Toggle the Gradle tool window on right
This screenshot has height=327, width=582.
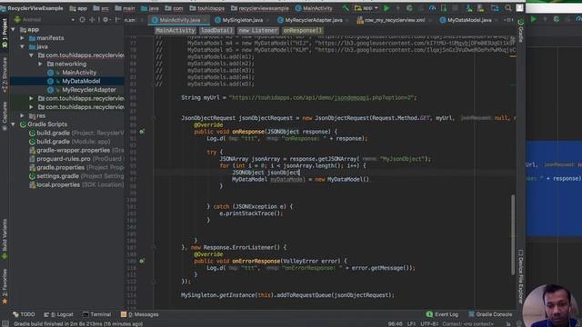(520, 31)
